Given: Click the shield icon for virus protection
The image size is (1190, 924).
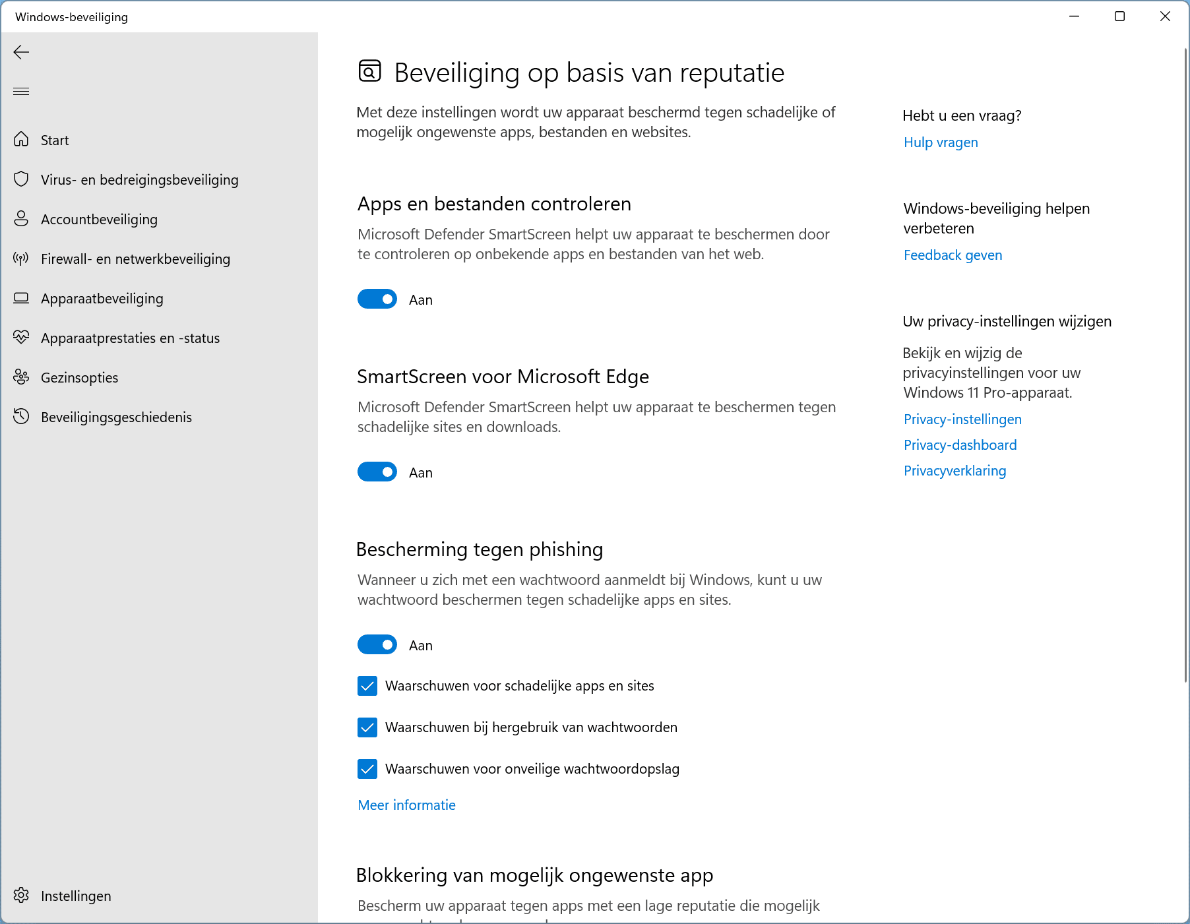Looking at the screenshot, I should tap(21, 179).
